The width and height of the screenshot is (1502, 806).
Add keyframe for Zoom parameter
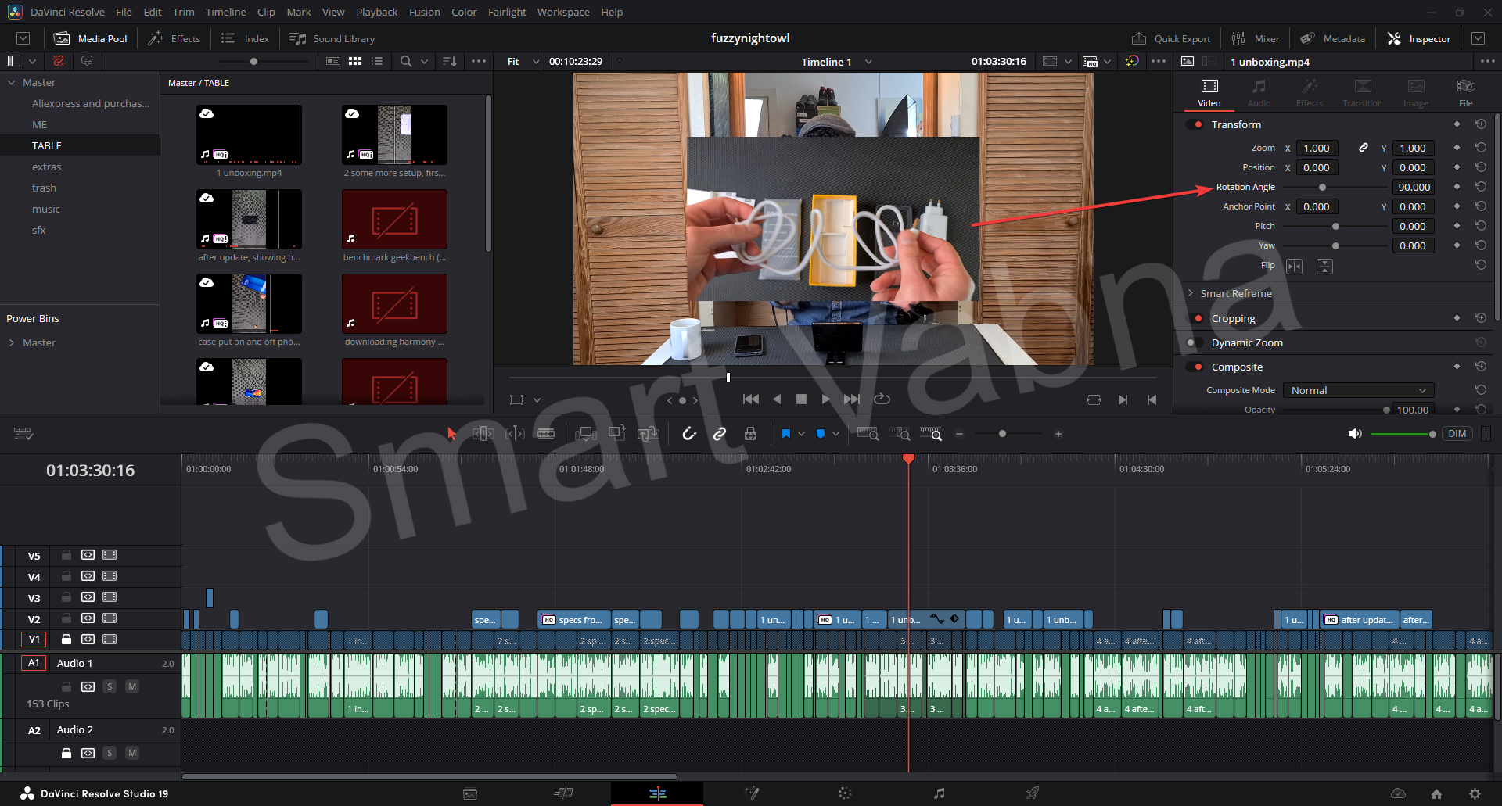(1457, 148)
